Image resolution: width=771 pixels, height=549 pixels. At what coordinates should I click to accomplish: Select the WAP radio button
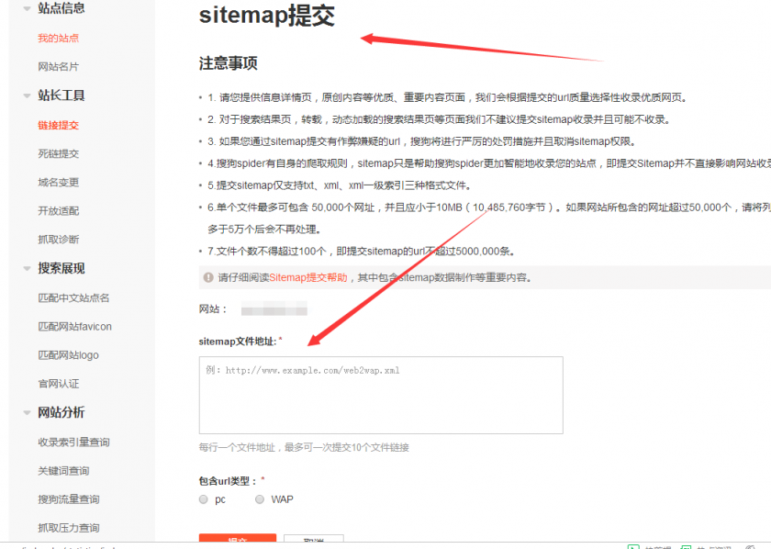click(260, 499)
